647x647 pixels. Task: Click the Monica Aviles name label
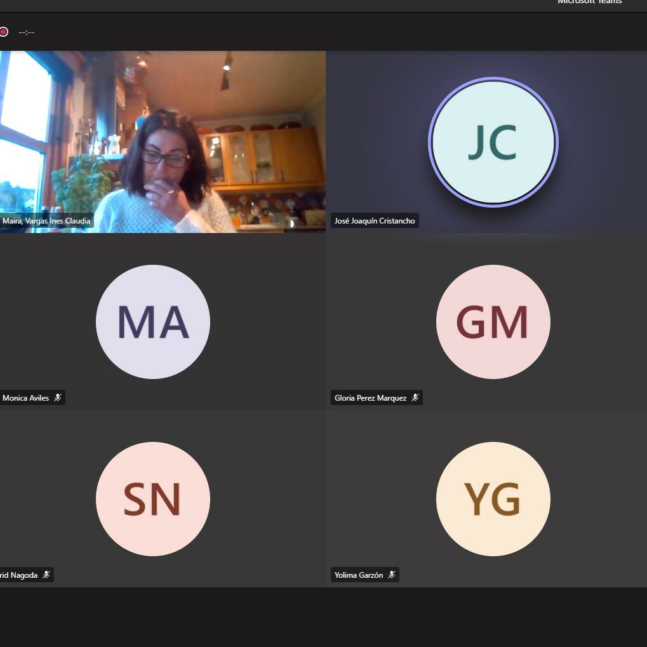[x=25, y=398]
